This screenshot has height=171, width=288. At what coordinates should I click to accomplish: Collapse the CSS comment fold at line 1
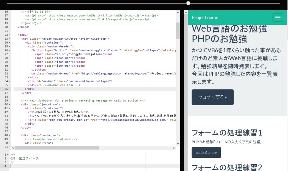tap(8, 155)
